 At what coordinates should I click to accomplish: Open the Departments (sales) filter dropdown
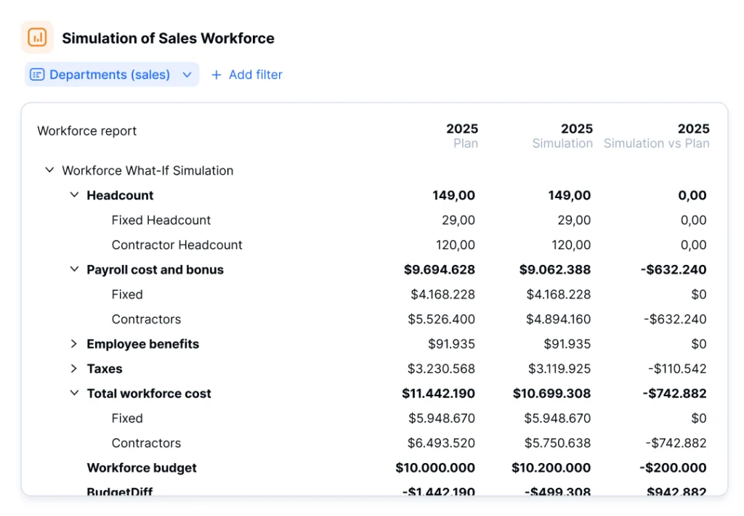(112, 75)
